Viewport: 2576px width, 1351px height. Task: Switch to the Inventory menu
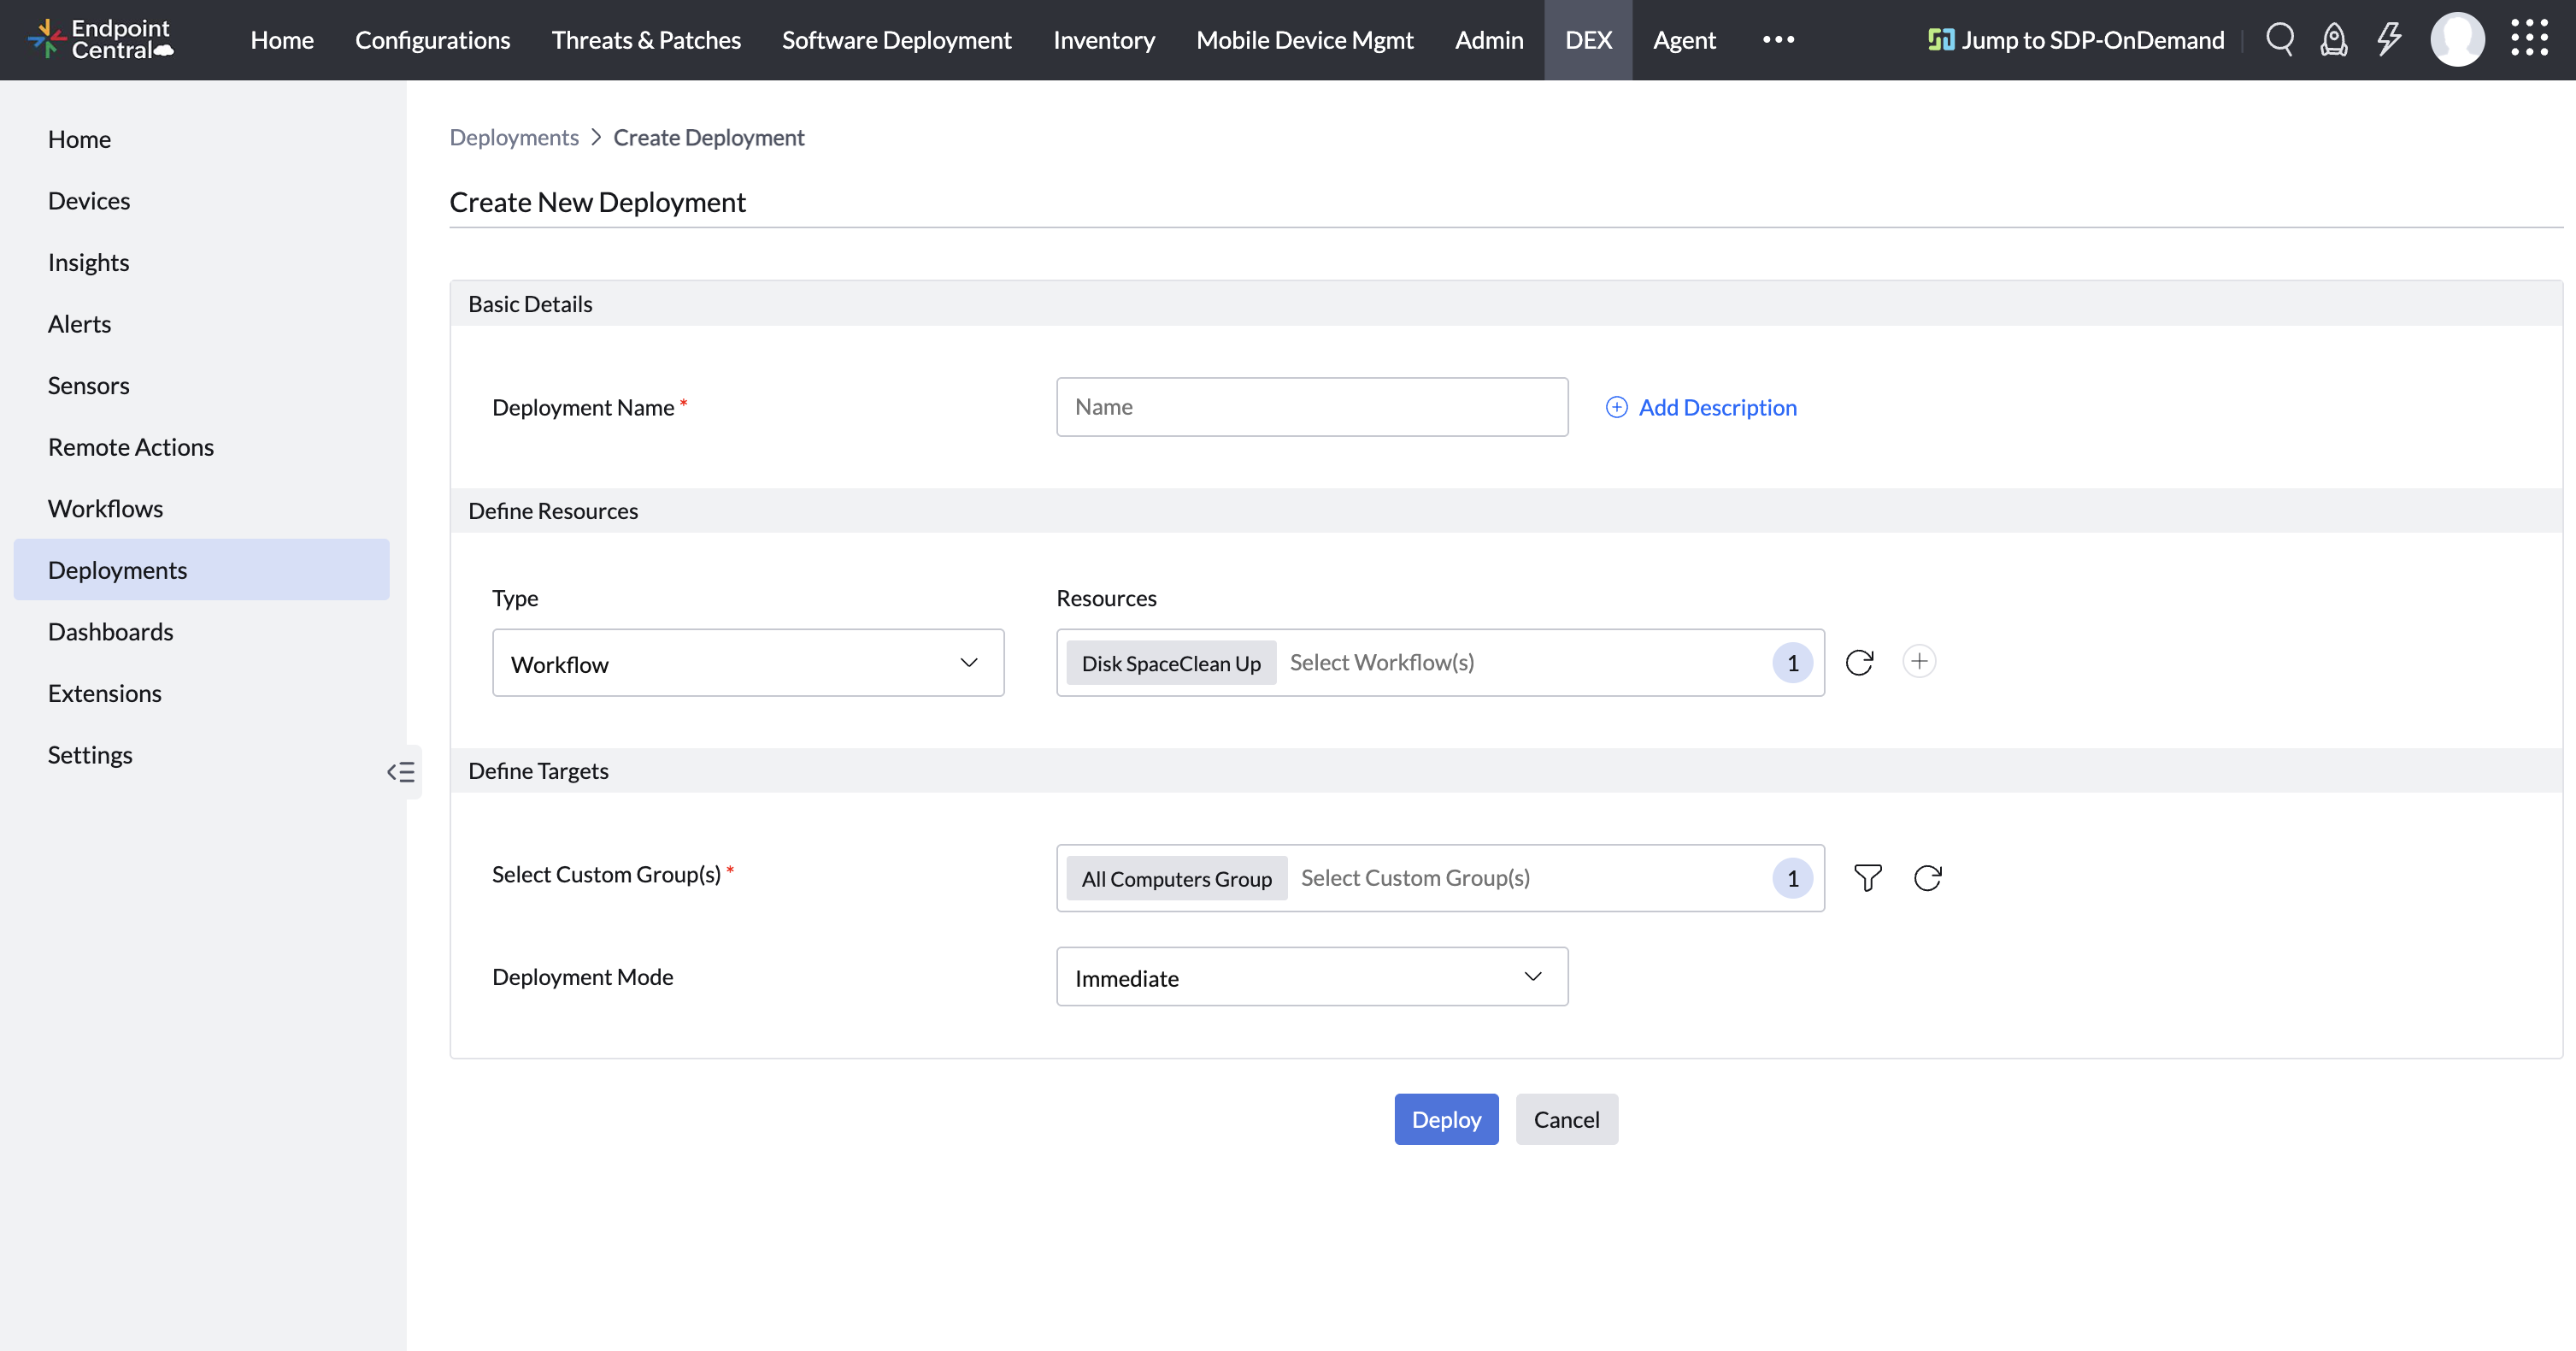(1103, 40)
